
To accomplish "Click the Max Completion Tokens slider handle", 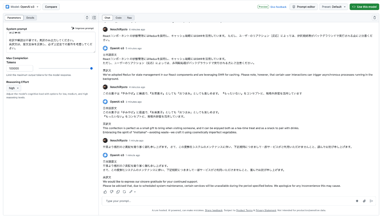I will coord(91,68).
